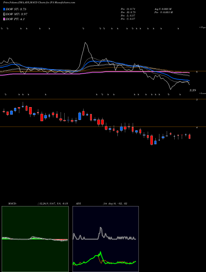The width and height of the screenshot is (206, 272).
Task: Open the green MACD indicator chart
Action: point(35,239)
